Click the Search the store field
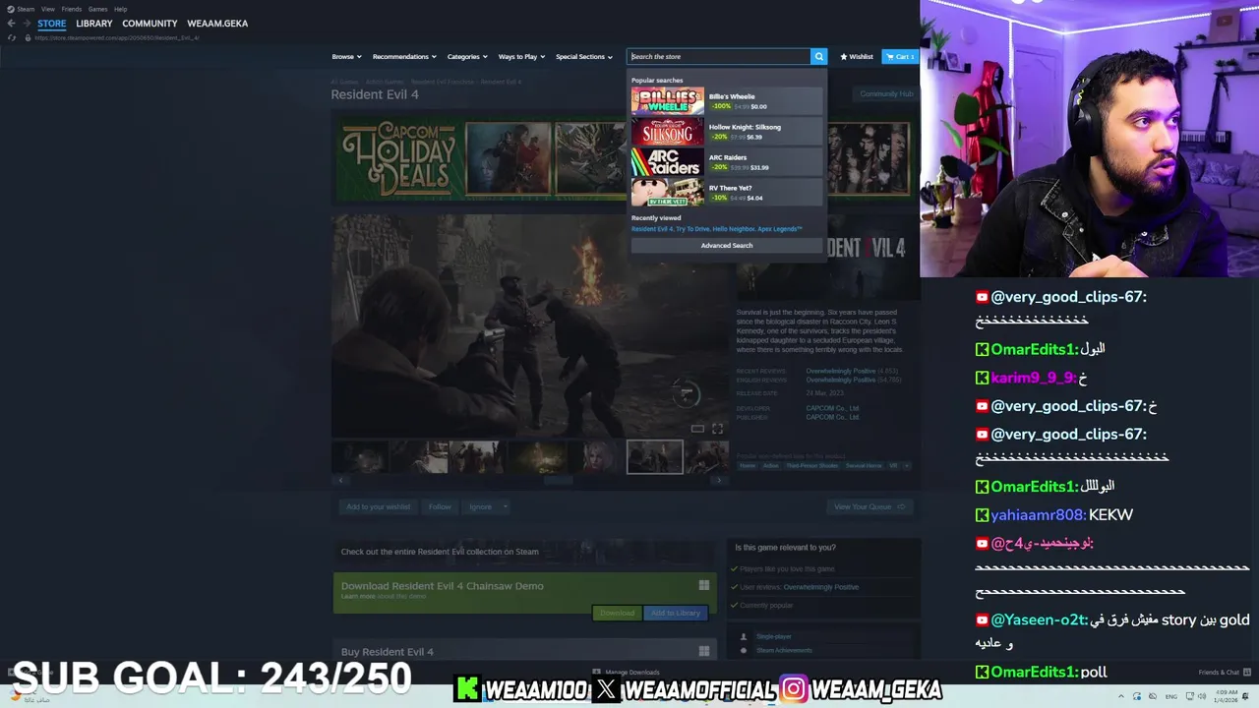Image resolution: width=1259 pixels, height=708 pixels. click(718, 56)
